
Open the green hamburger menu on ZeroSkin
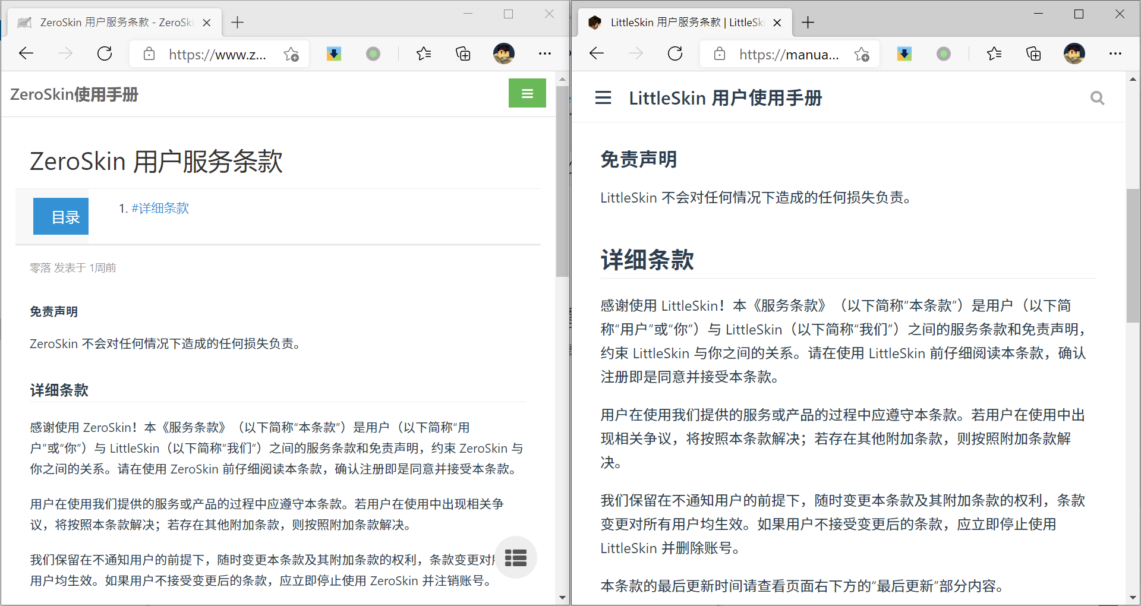point(527,93)
